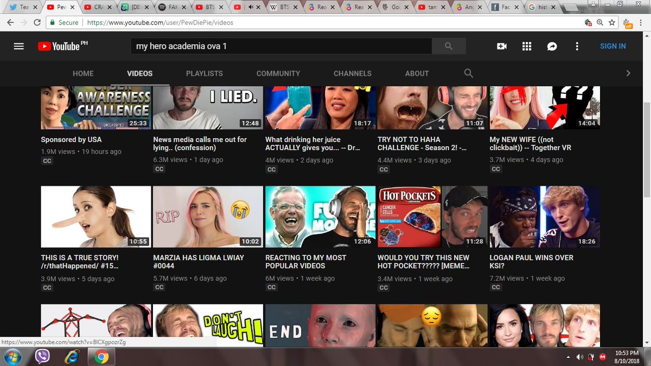651x366 pixels.
Task: Switch to the Wikipedia BTS browser tab
Action: (x=283, y=7)
